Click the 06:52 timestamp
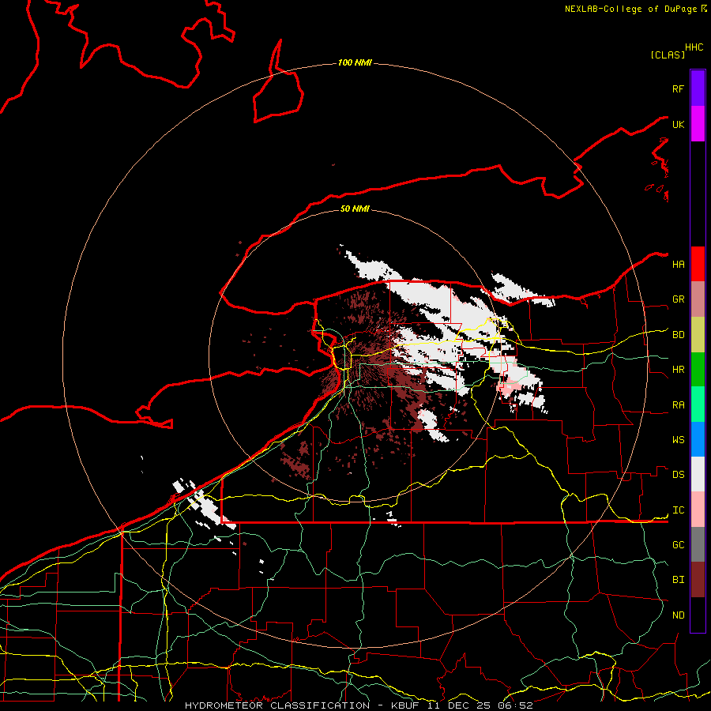 pyautogui.click(x=514, y=705)
